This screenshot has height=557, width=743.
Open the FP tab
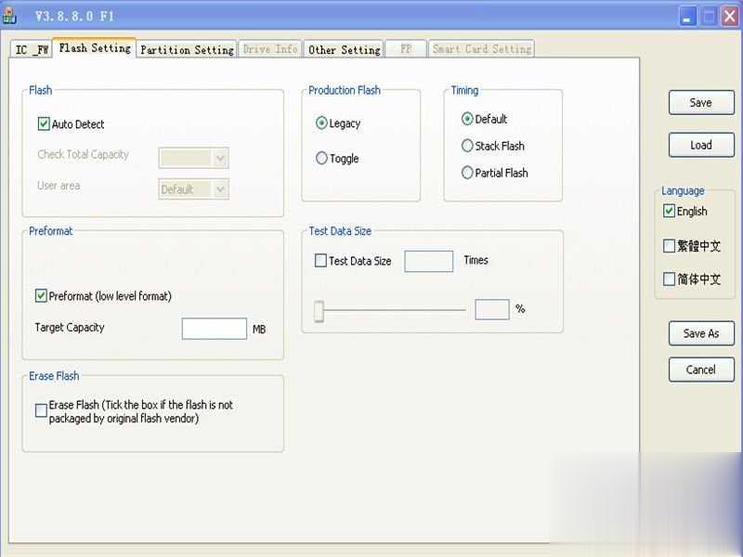(x=406, y=49)
